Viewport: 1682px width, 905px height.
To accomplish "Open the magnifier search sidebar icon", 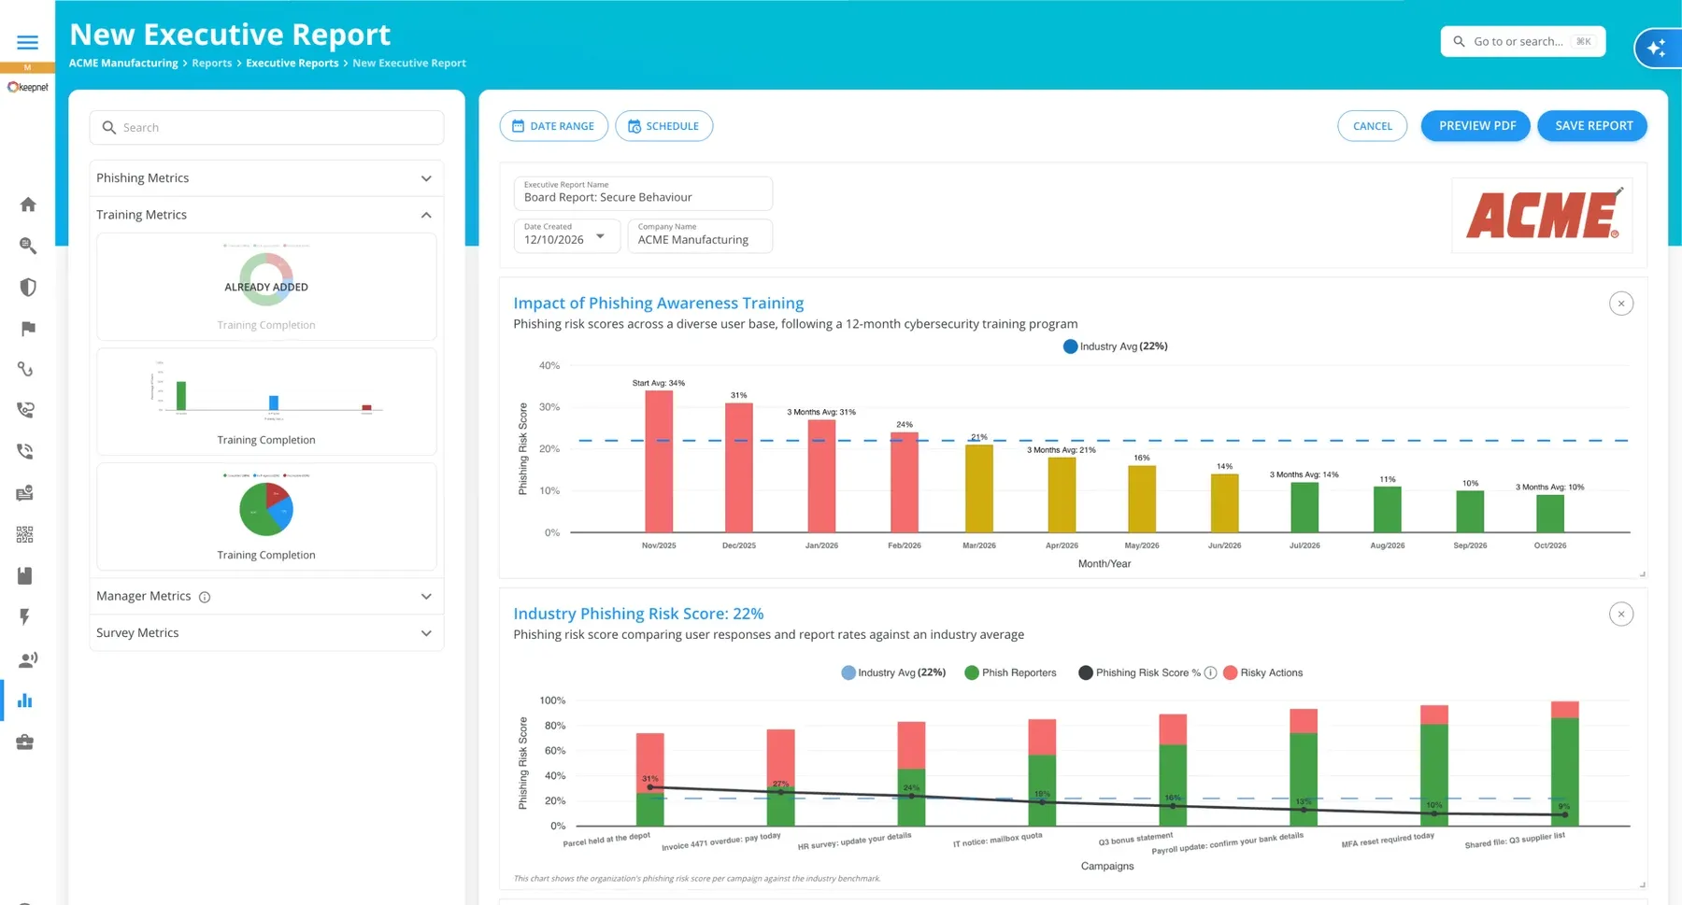I will click(x=28, y=246).
